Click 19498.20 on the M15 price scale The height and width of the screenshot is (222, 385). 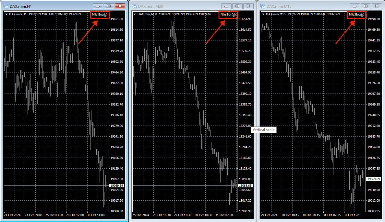(374, 19)
